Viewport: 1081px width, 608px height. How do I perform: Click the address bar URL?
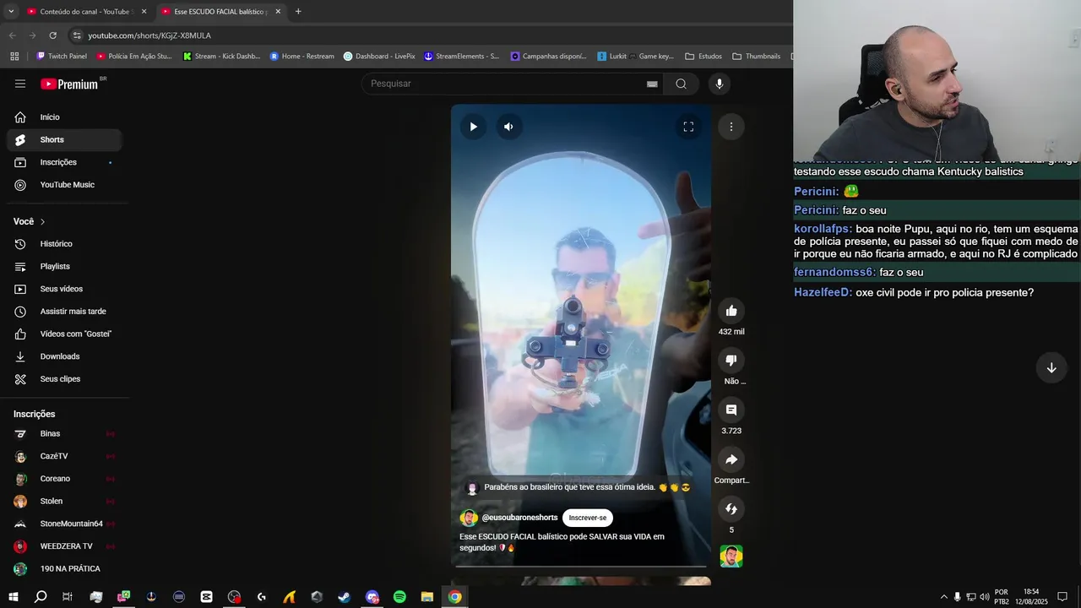click(x=149, y=35)
